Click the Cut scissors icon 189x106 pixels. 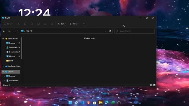(18, 24)
